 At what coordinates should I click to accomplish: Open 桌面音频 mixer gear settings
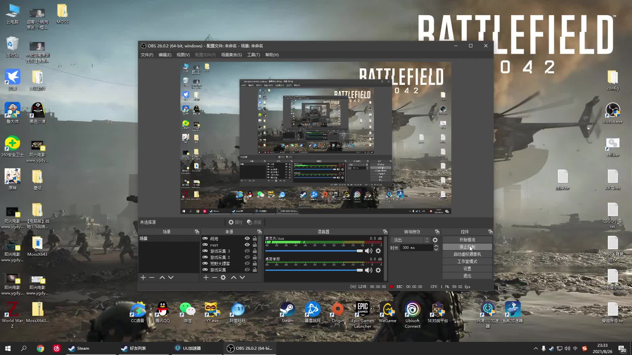(378, 270)
